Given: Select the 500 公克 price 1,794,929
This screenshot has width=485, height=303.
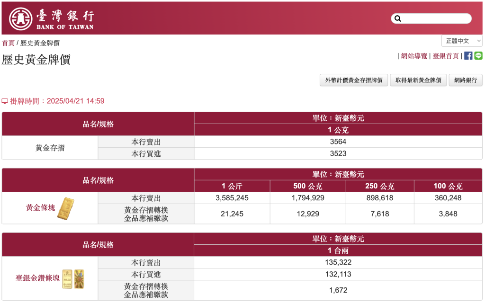Looking at the screenshot, I should [x=308, y=198].
